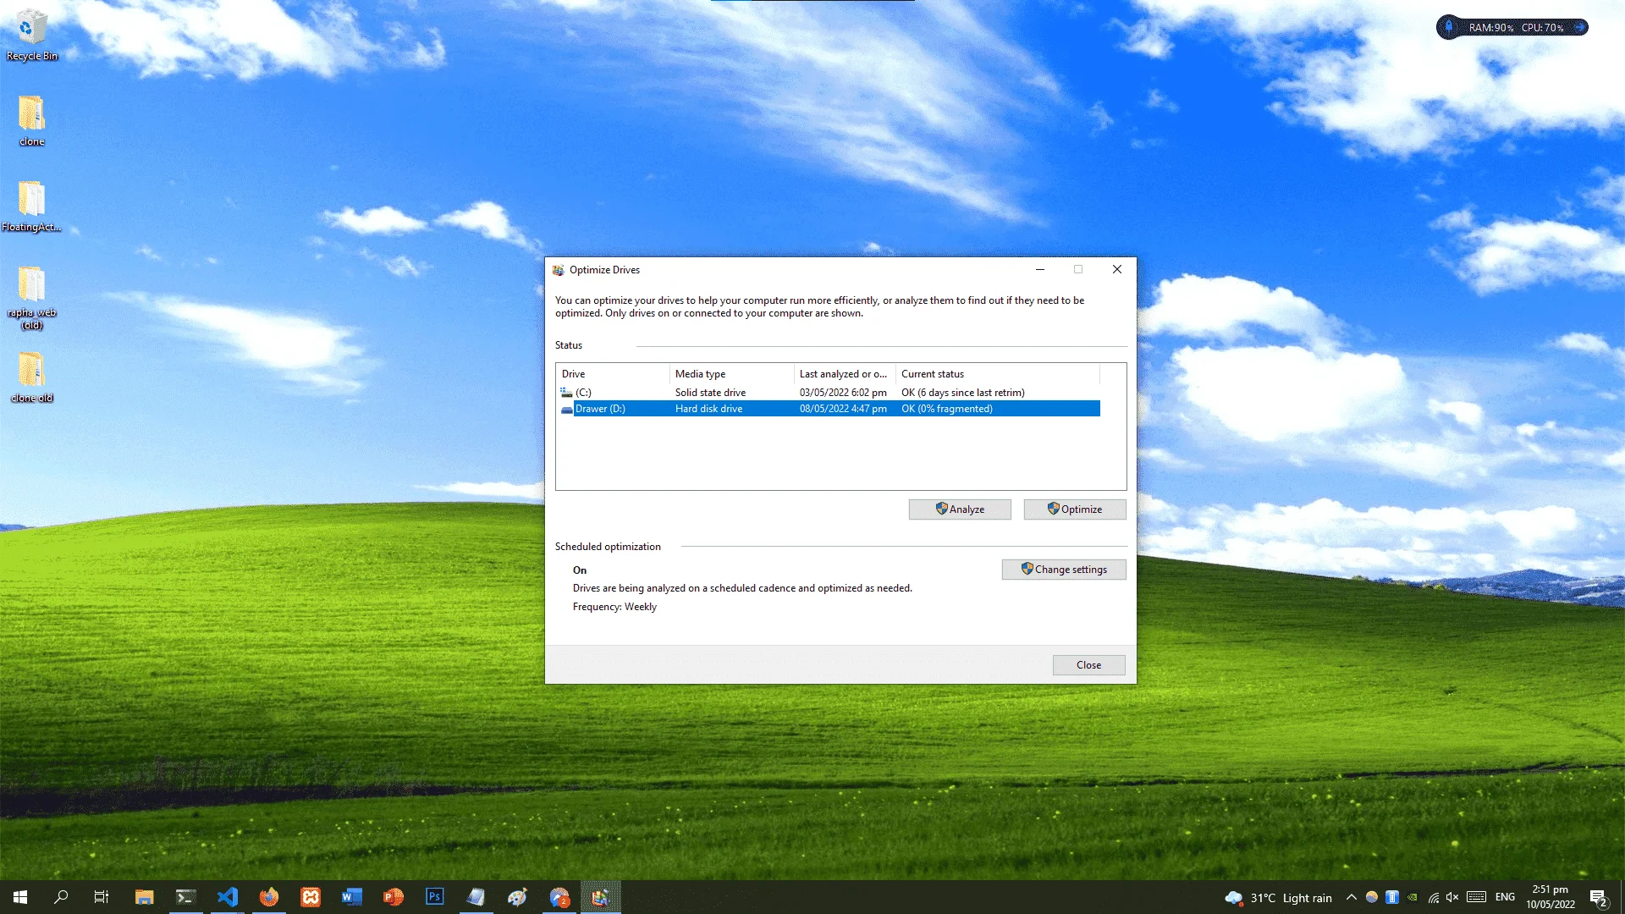The image size is (1625, 914).
Task: Select the 'FloatingAct...' desktop folder
Action: [32, 206]
